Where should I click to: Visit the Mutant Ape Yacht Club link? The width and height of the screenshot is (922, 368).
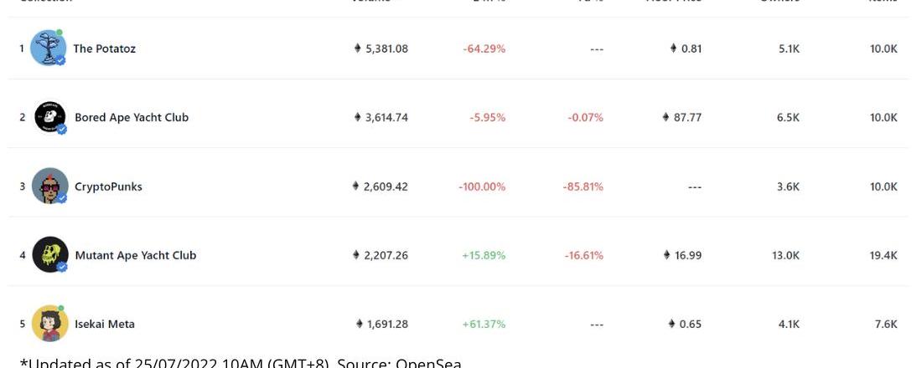click(x=135, y=255)
